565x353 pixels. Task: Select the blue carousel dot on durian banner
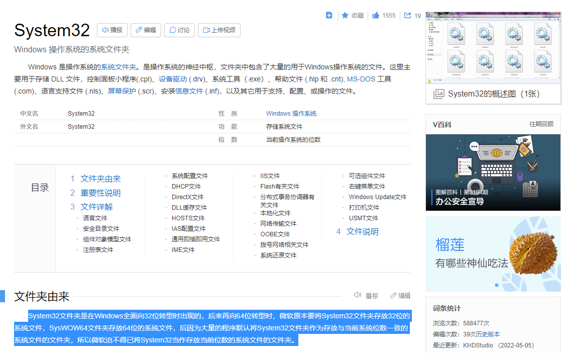click(x=497, y=285)
